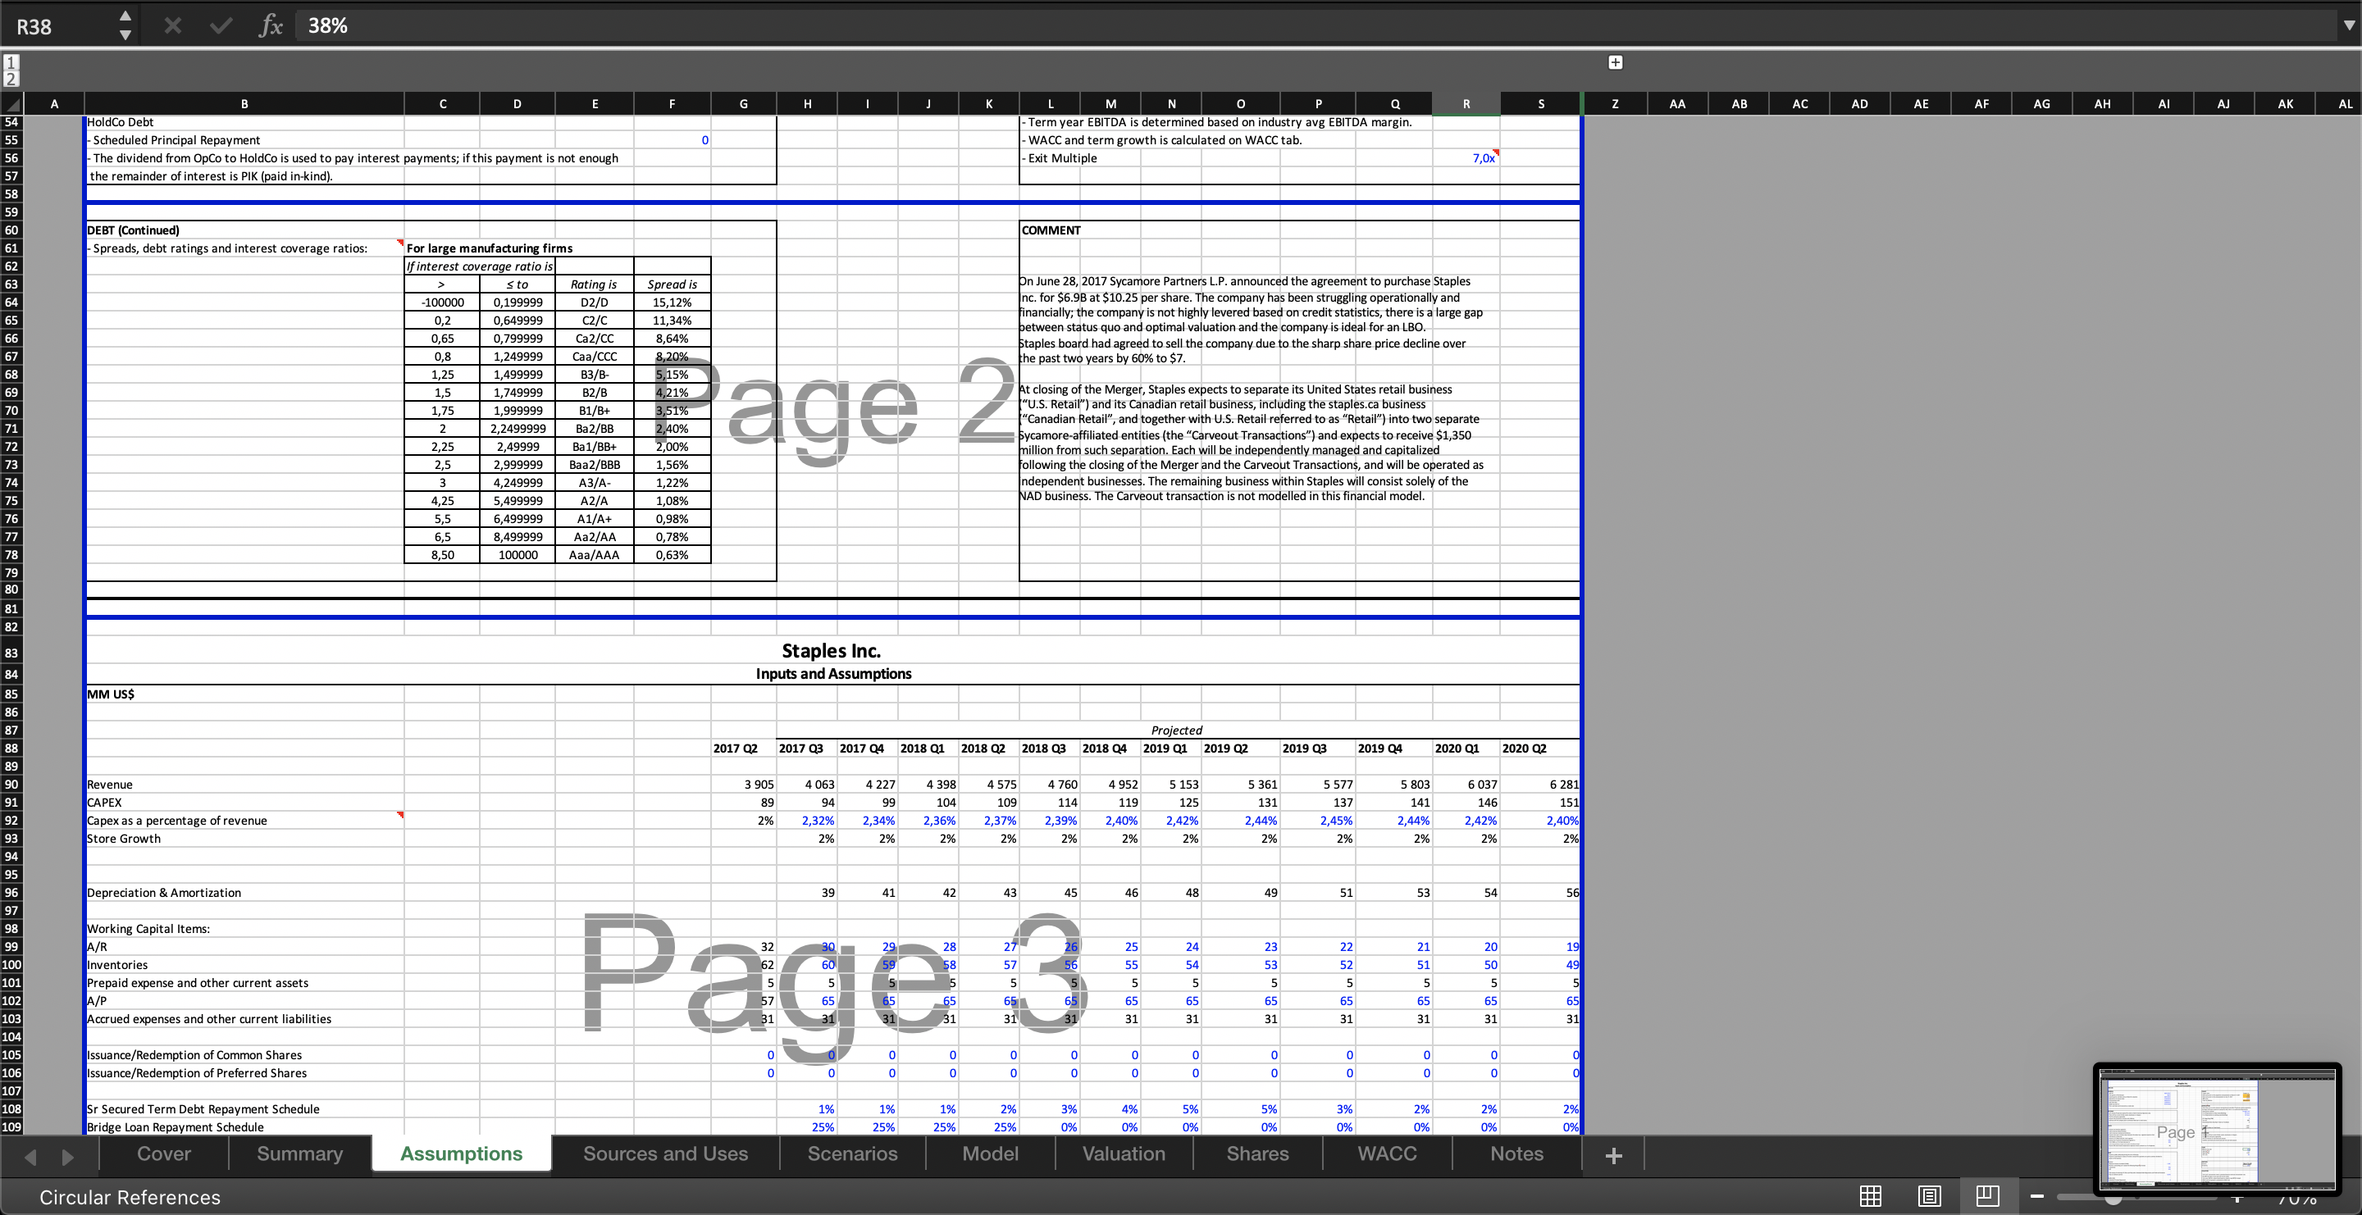This screenshot has height=1215, width=2362.
Task: Open the Notes sheet tab
Action: click(1516, 1154)
